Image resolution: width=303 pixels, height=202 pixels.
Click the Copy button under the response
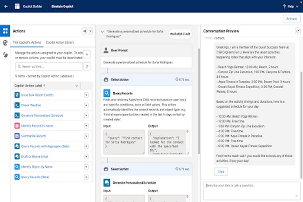[221, 172]
